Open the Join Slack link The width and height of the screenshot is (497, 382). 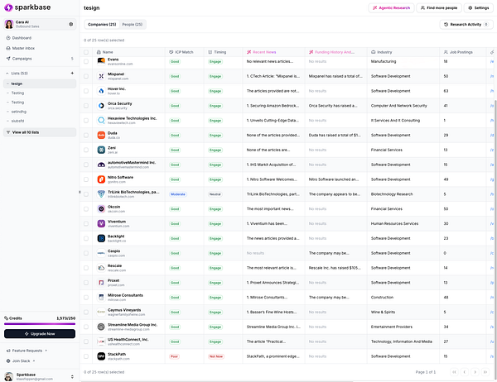pyautogui.click(x=21, y=361)
